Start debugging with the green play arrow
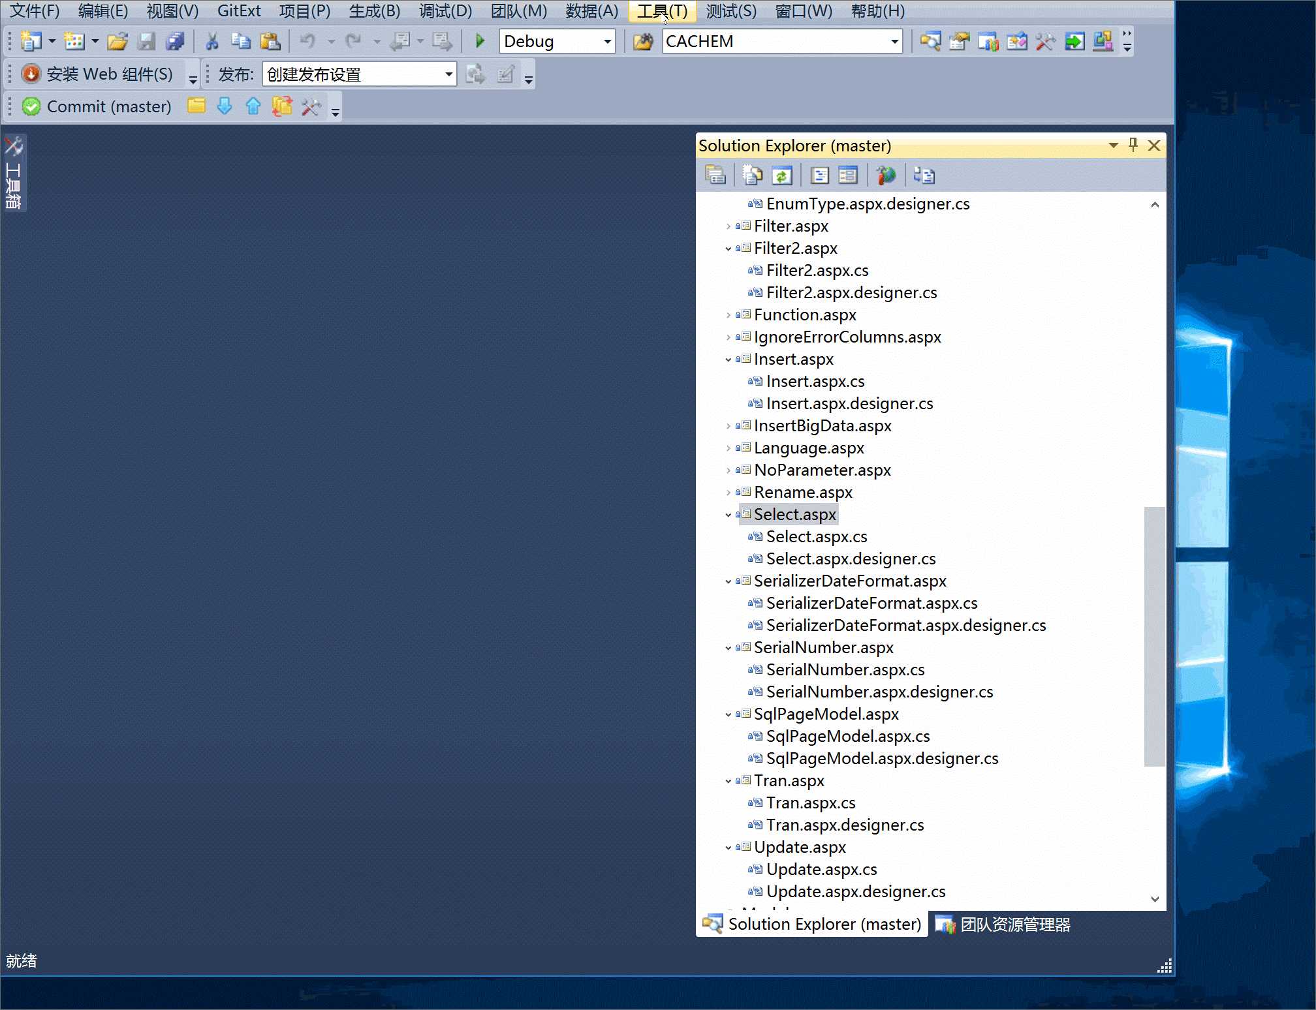The image size is (1316, 1010). 480,41
